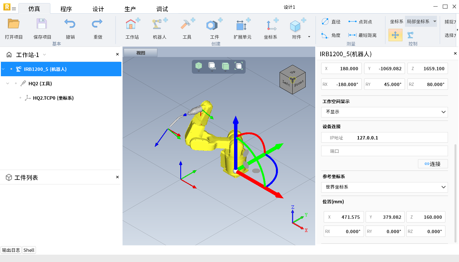459x262 pixels.
Task: Create a new workstation
Action: (132, 25)
